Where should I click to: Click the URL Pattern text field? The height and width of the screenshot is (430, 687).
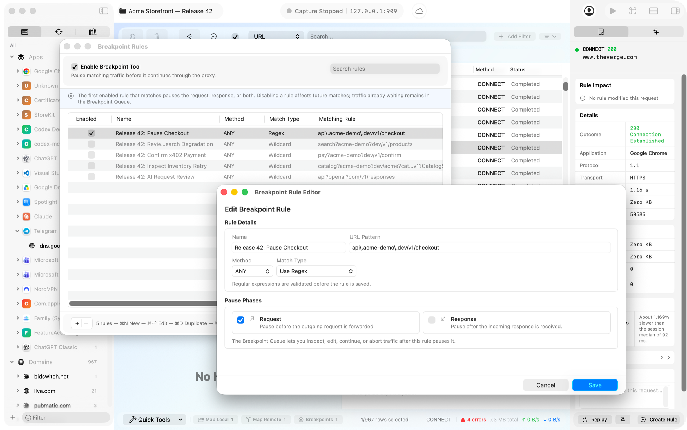[480, 247]
